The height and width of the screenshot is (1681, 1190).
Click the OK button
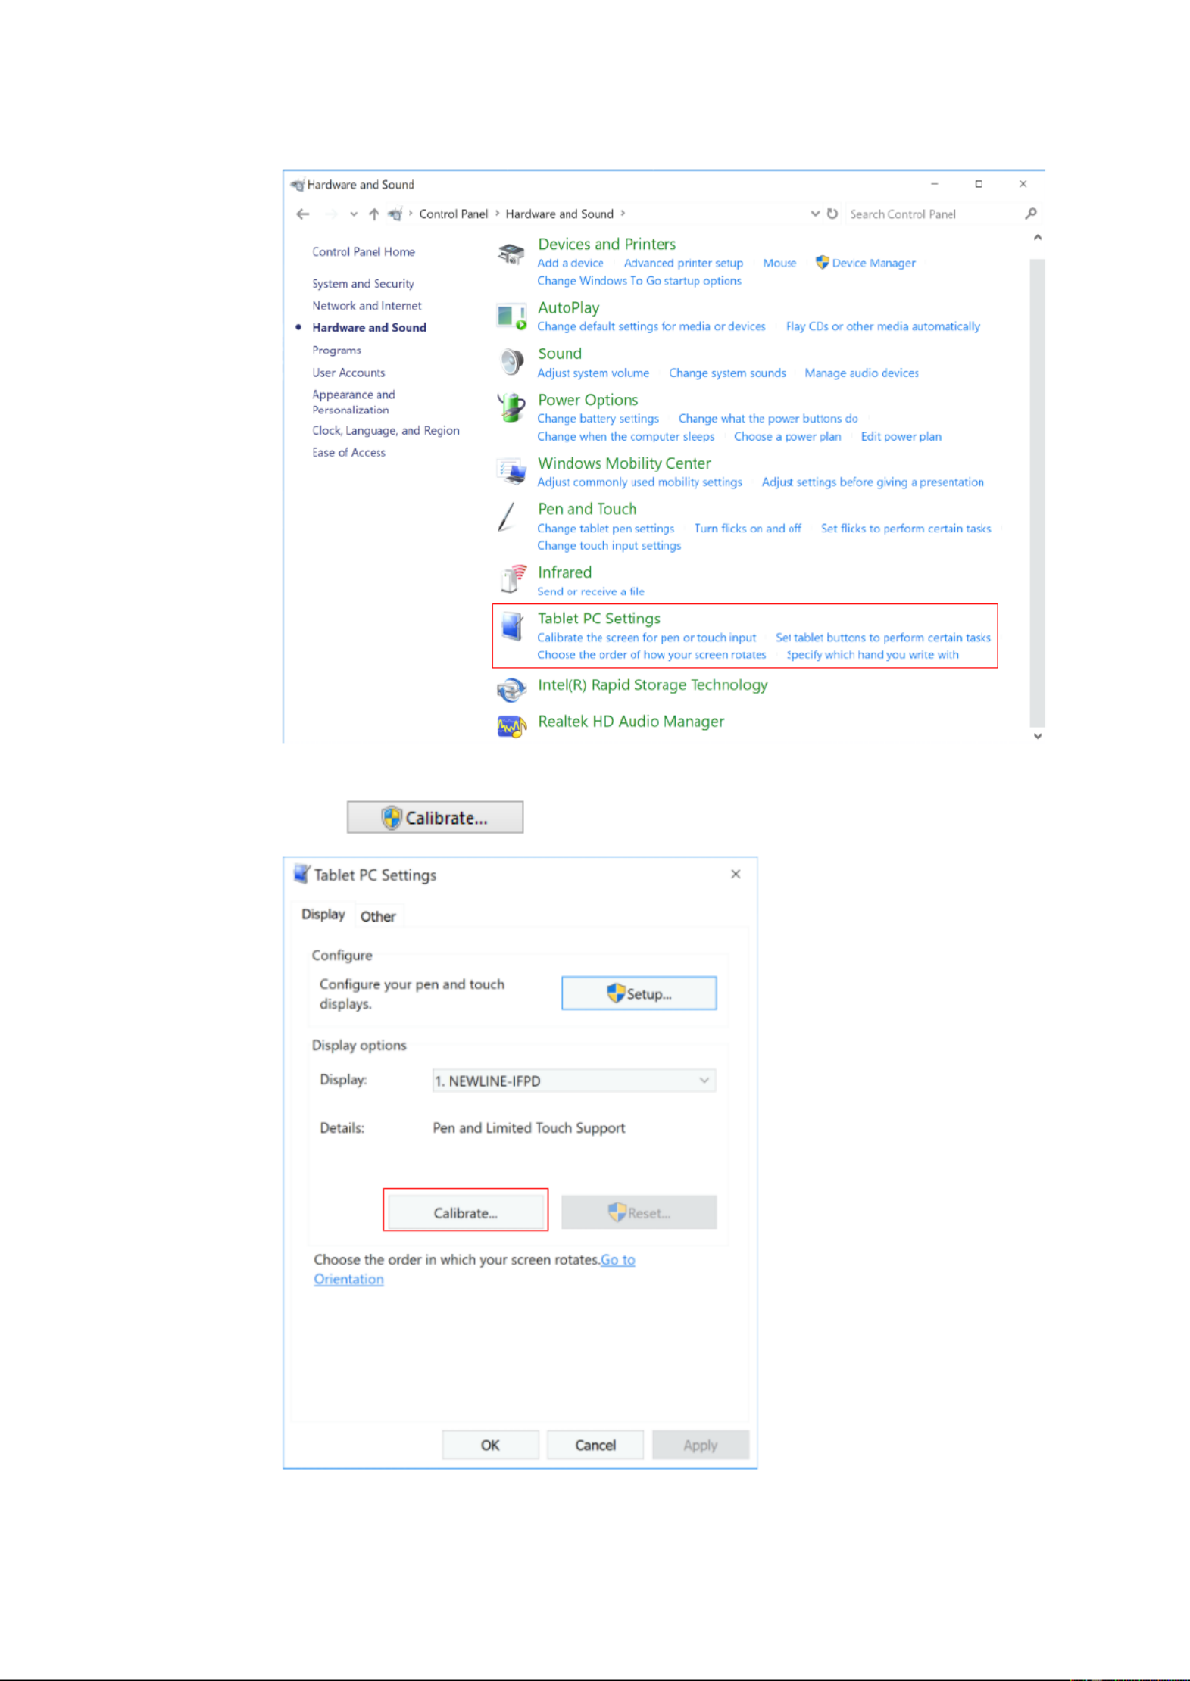tap(490, 1445)
